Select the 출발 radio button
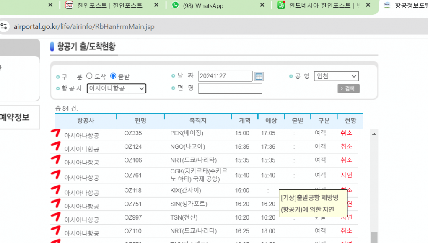 (113, 76)
